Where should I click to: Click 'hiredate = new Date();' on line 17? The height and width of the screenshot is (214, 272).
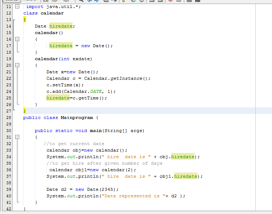(81, 46)
